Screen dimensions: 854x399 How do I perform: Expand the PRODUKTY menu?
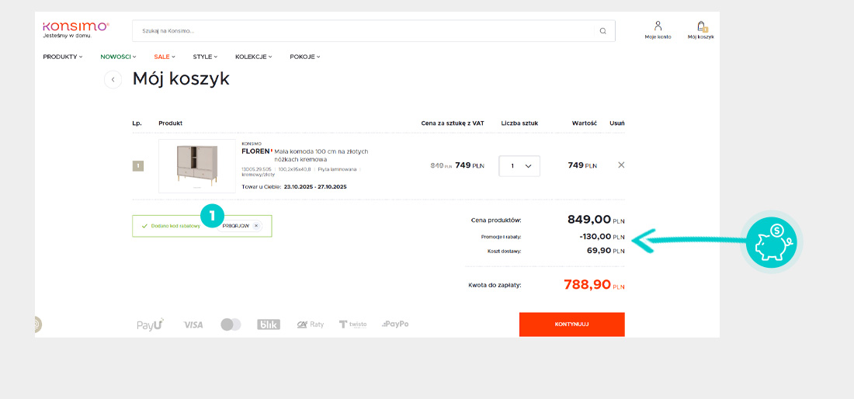pos(62,57)
